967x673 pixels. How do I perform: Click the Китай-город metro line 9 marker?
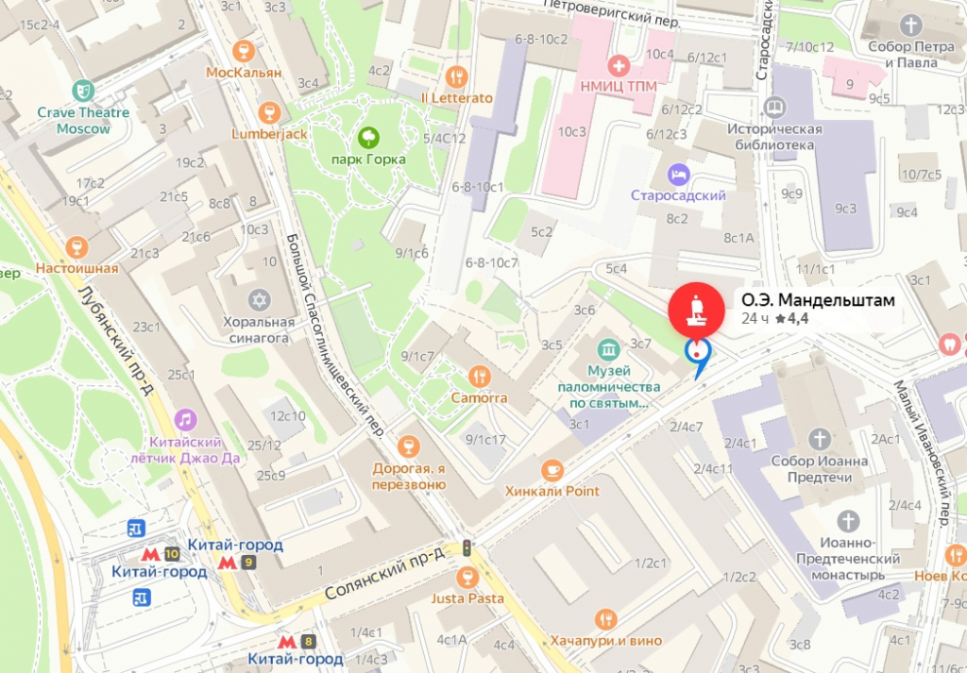236,562
